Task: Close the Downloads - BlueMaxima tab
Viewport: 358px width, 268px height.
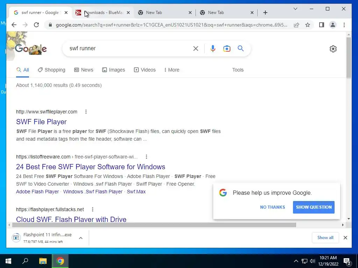Action: coord(128,13)
